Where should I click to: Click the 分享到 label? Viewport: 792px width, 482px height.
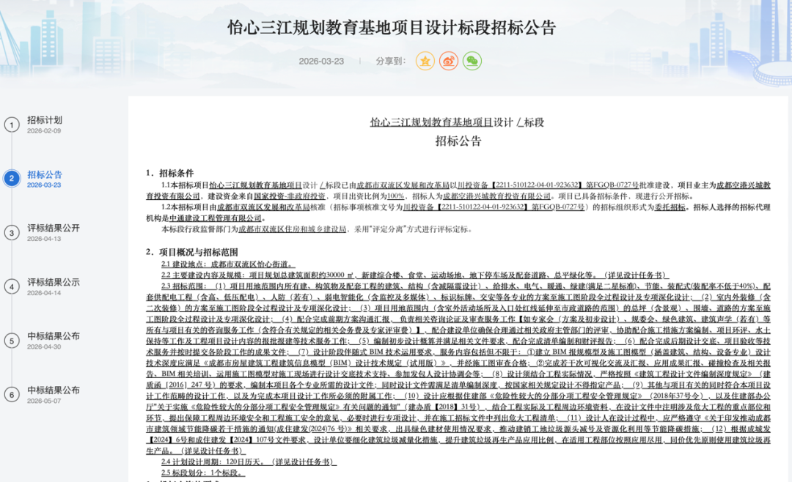(x=390, y=61)
